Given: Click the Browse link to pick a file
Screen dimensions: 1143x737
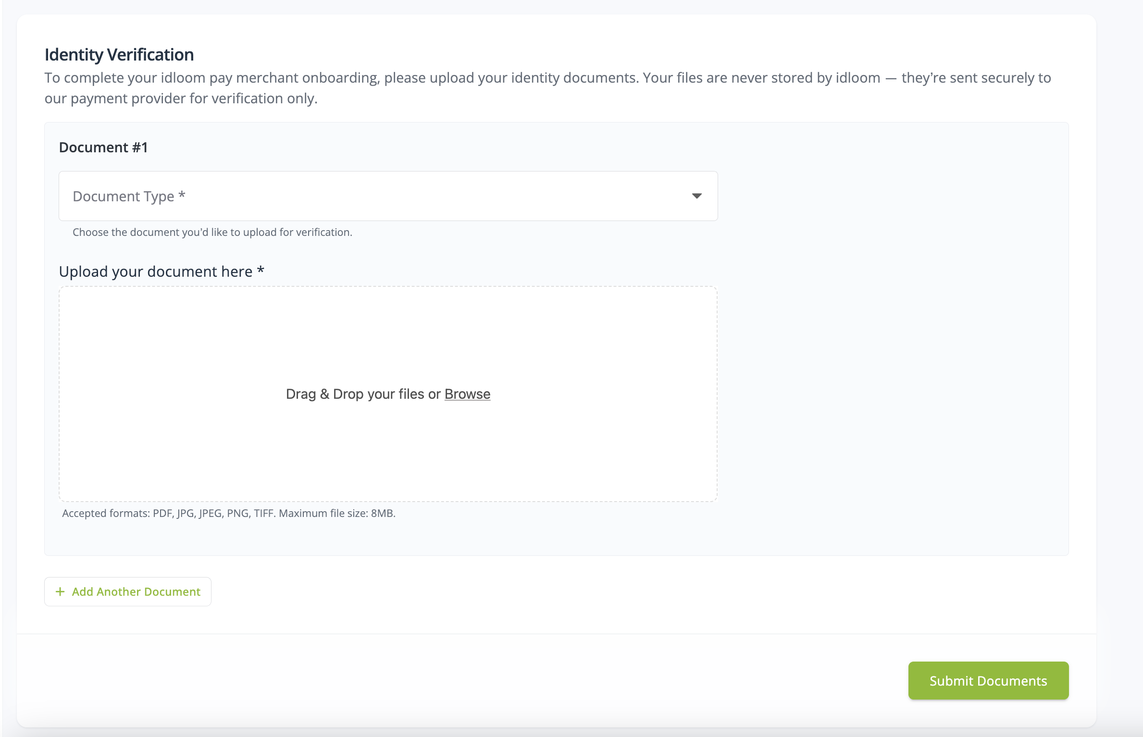Looking at the screenshot, I should pos(468,393).
